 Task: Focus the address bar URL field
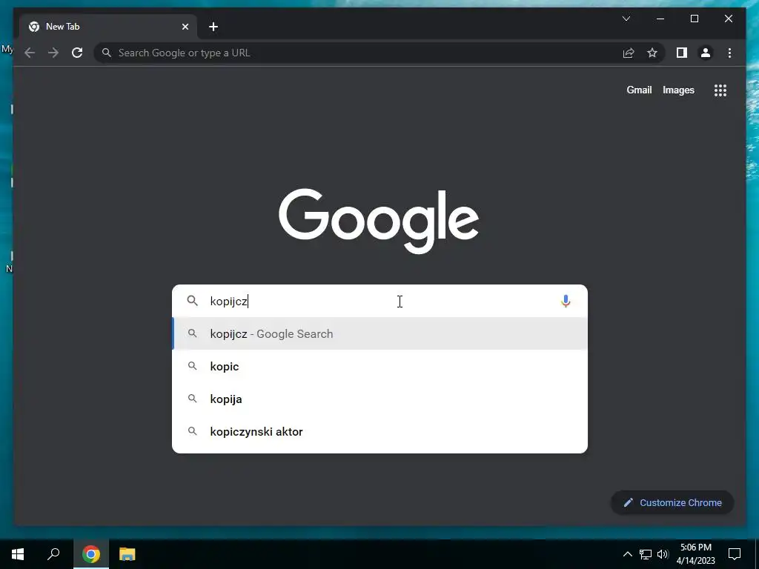[358, 53]
